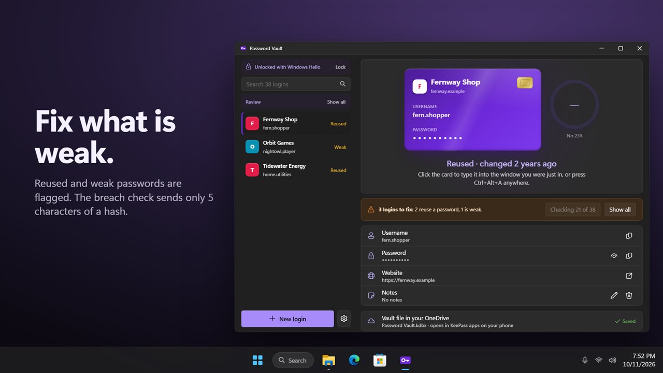The width and height of the screenshot is (663, 373).
Task: Click the Checking 21 of 38 button
Action: tap(573, 210)
